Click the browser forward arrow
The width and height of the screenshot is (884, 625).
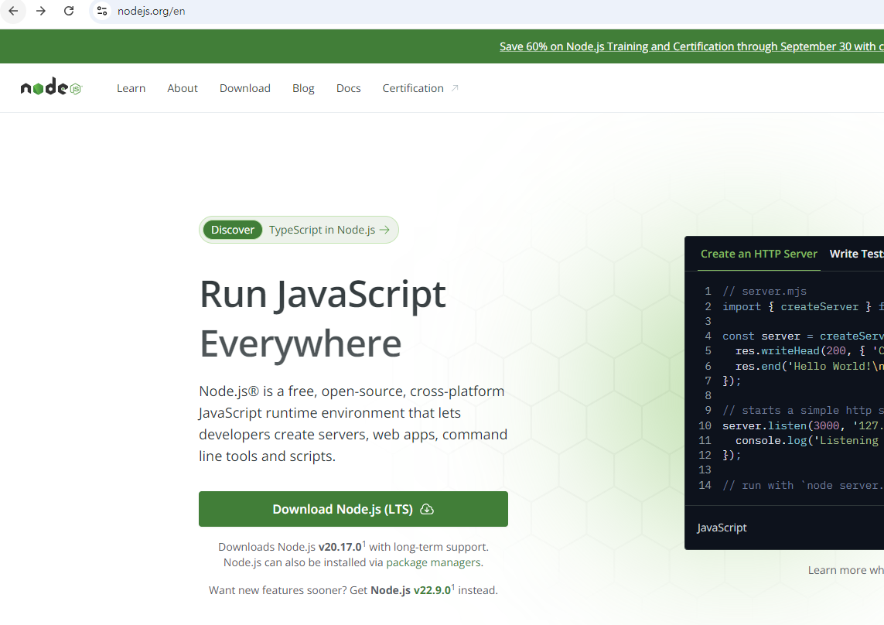(41, 11)
